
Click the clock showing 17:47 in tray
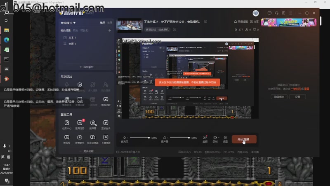7,165
